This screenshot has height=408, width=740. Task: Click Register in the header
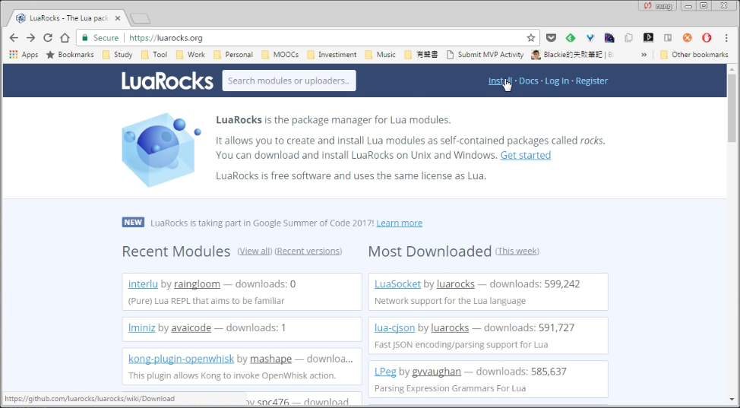[592, 81]
